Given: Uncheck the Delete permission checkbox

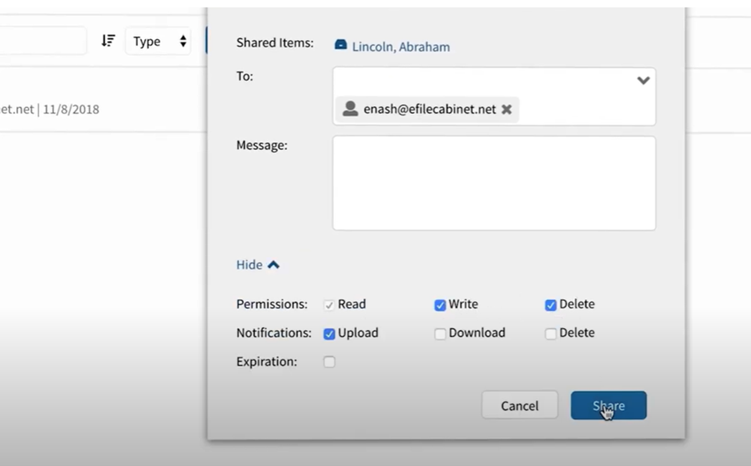Looking at the screenshot, I should (551, 305).
